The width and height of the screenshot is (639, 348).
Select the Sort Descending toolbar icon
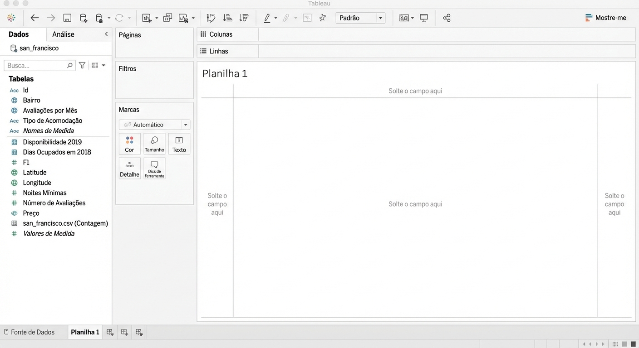[x=244, y=18]
